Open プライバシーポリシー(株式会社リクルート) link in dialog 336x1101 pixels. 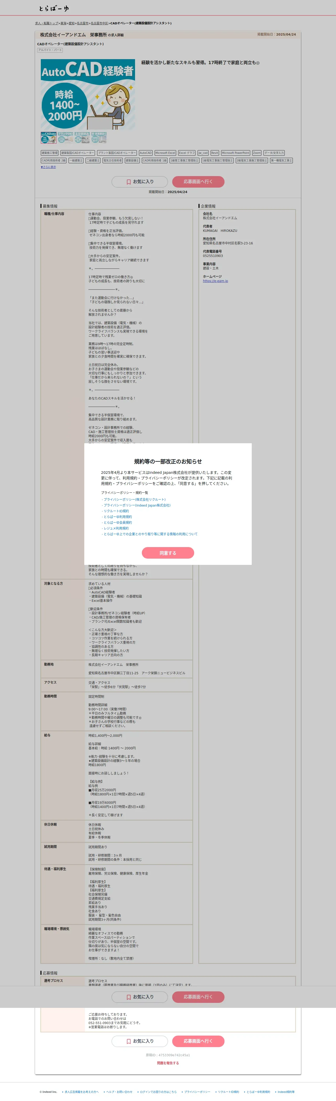(x=134, y=499)
